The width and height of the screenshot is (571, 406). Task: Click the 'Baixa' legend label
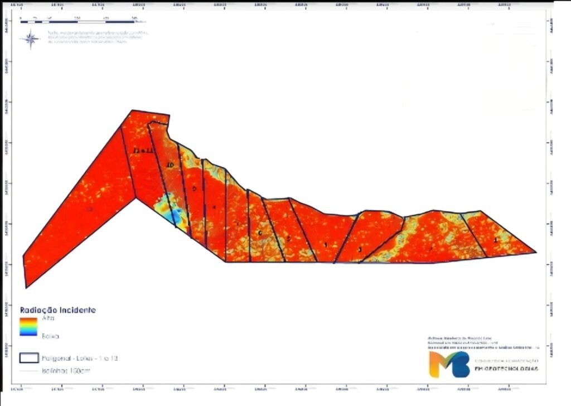[x=50, y=336]
